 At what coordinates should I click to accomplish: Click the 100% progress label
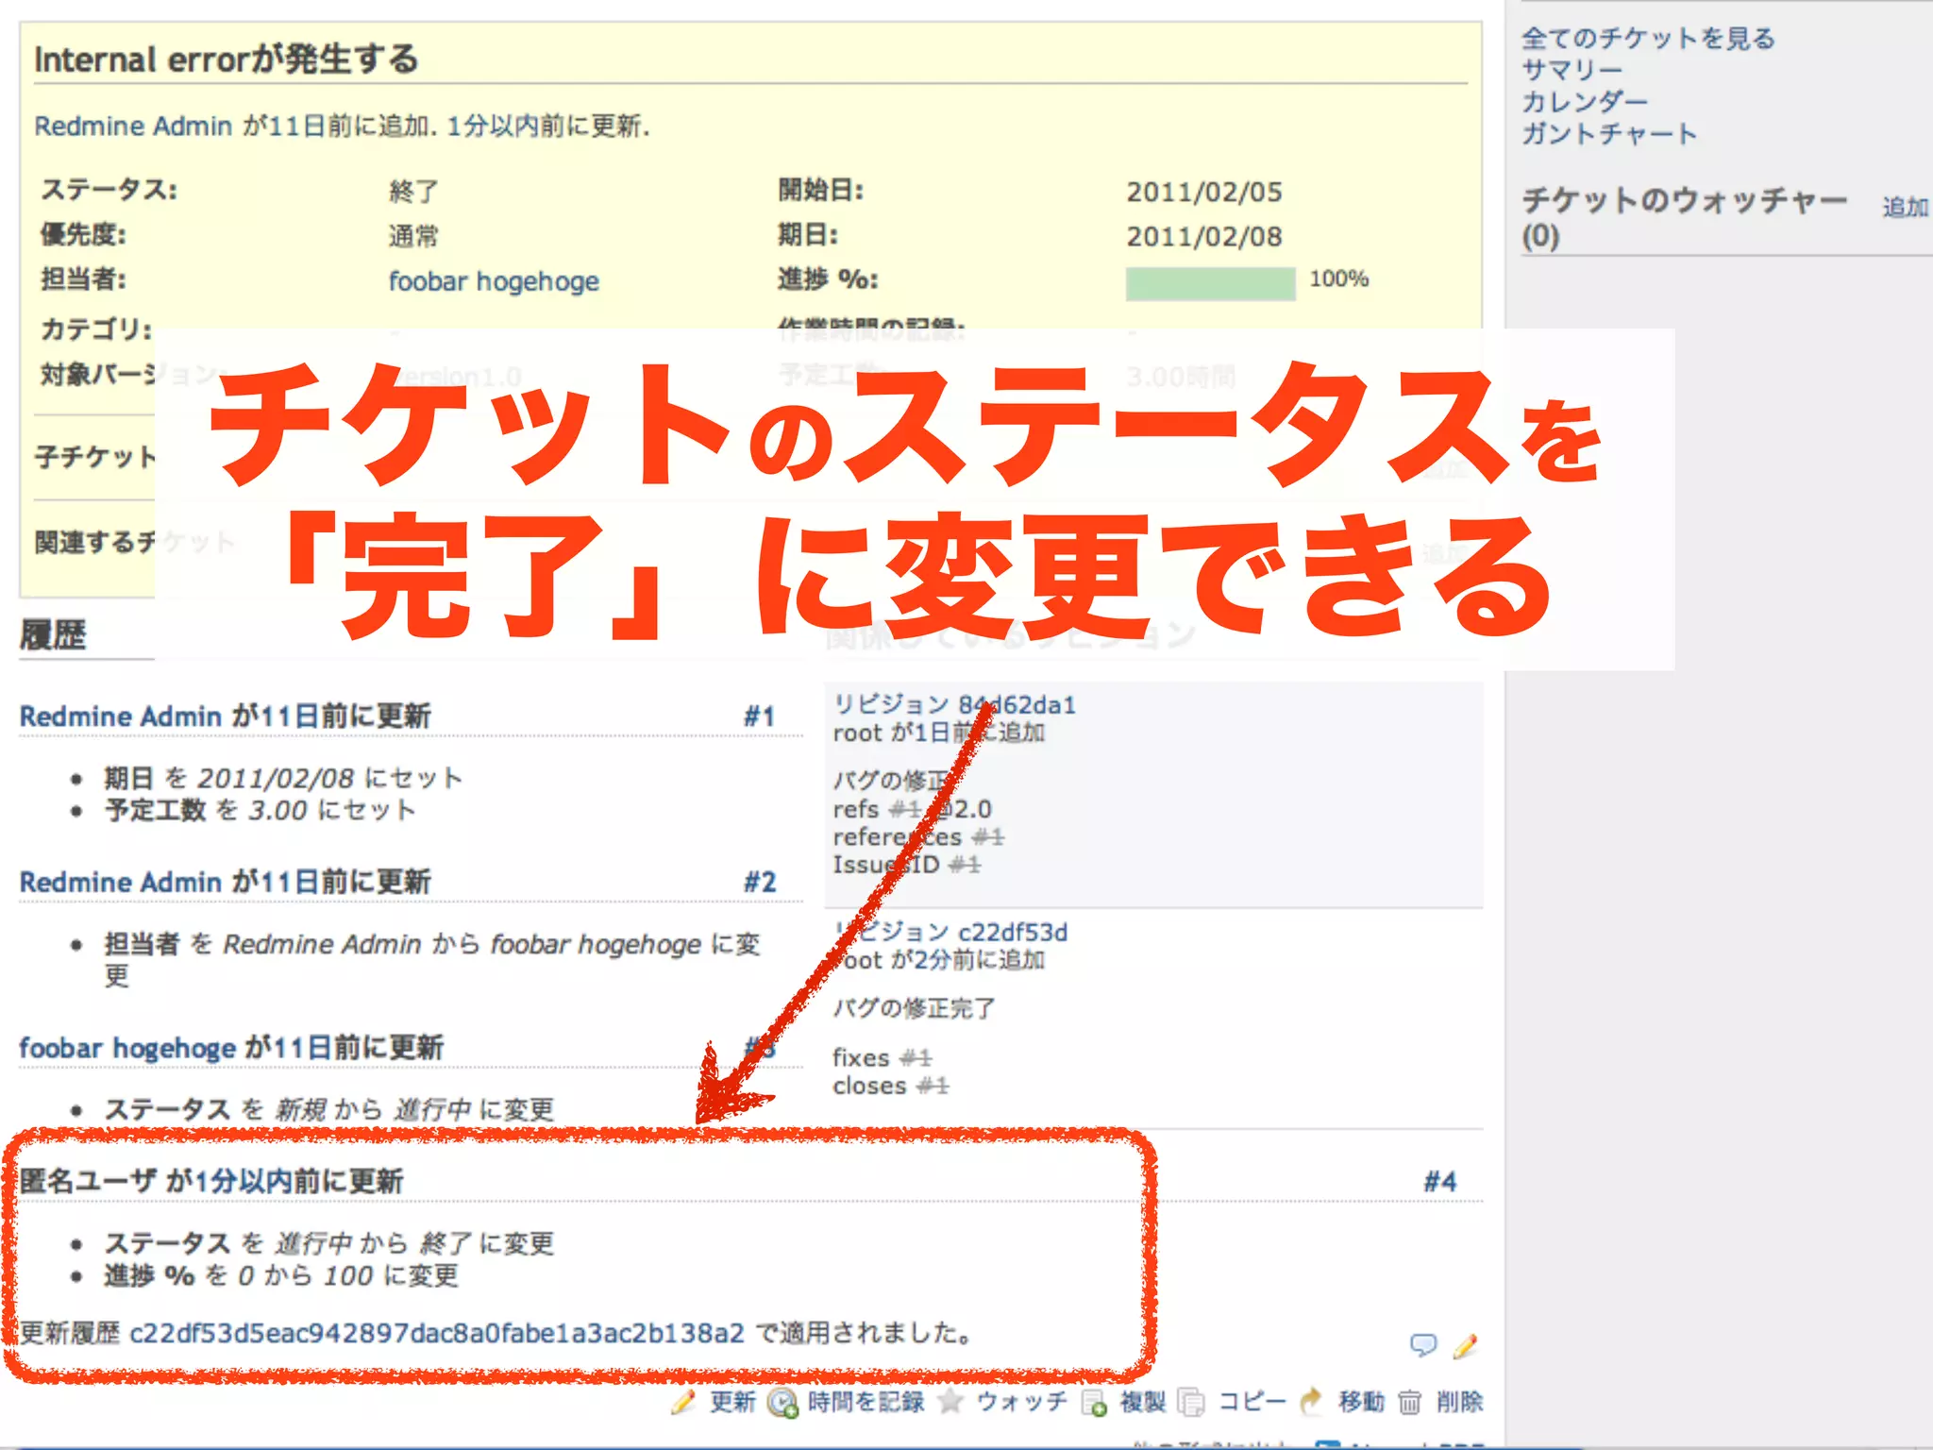point(1338,278)
